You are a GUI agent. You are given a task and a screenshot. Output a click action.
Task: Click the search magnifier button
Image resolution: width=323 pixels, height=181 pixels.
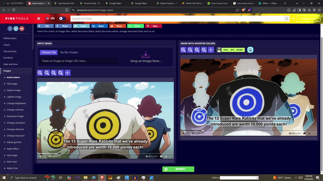pyautogui.click(x=287, y=19)
